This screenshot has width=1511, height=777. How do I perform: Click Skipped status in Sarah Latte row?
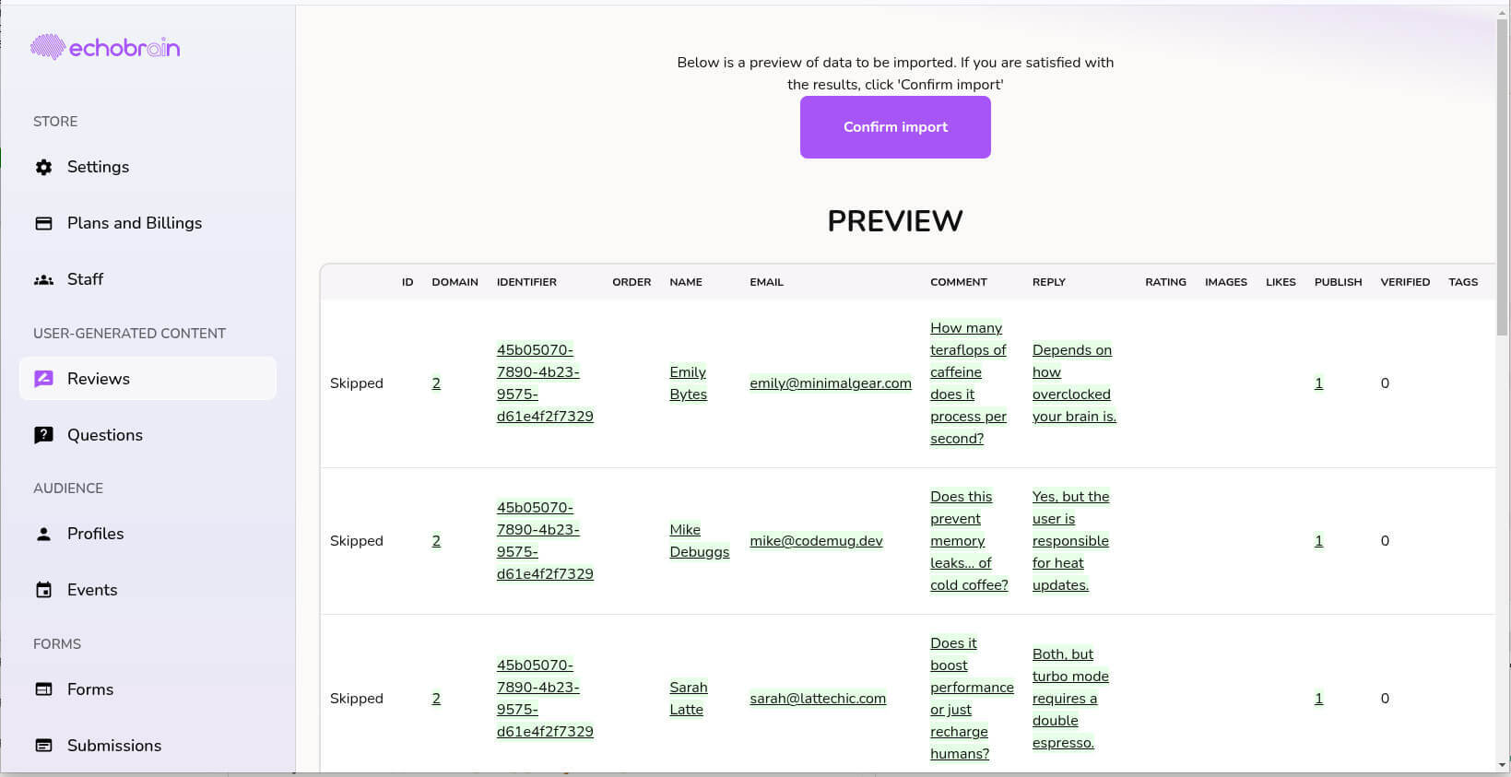click(x=357, y=699)
